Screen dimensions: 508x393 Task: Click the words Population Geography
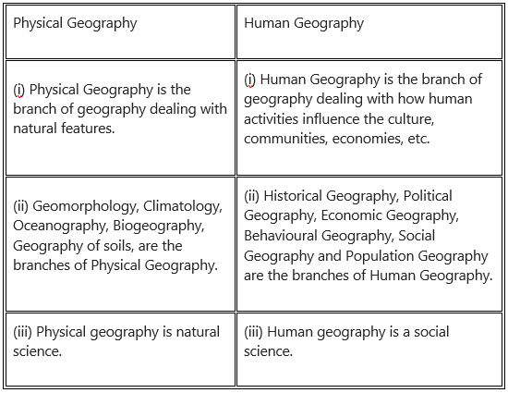point(417,256)
